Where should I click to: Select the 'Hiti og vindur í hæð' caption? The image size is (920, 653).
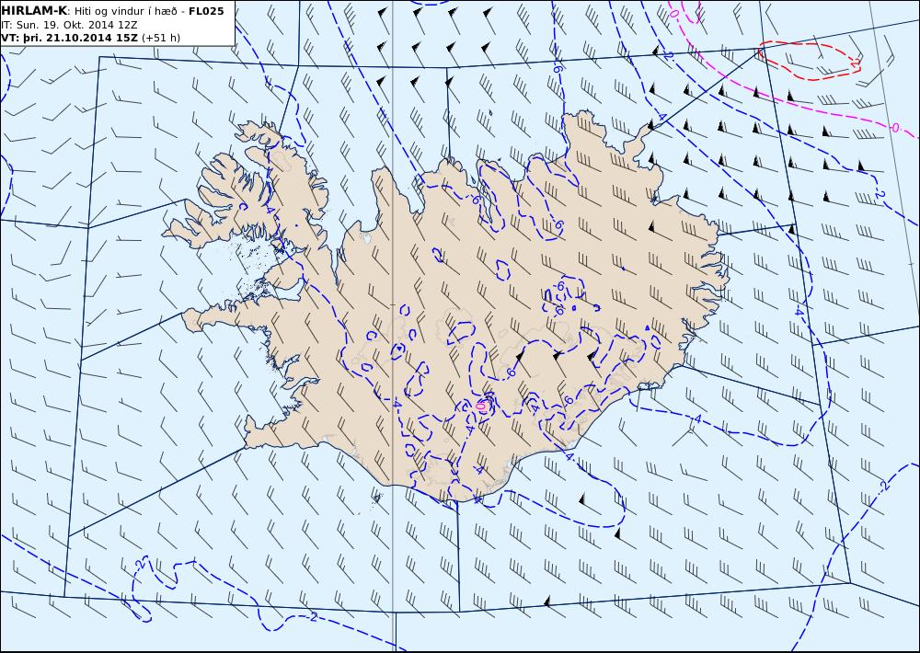tap(125, 12)
